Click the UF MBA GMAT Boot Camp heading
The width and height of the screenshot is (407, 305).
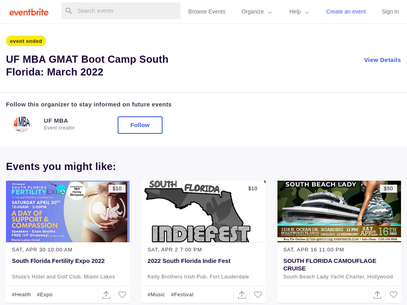pos(87,66)
